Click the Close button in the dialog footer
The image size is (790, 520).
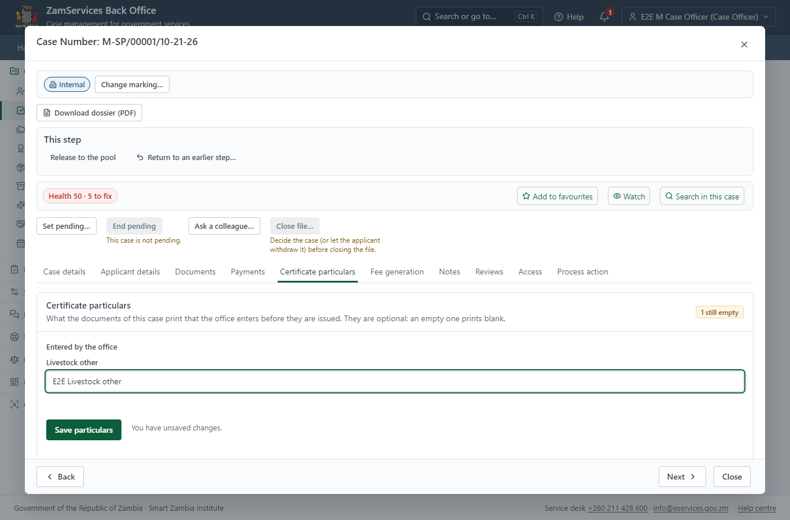pos(732,477)
